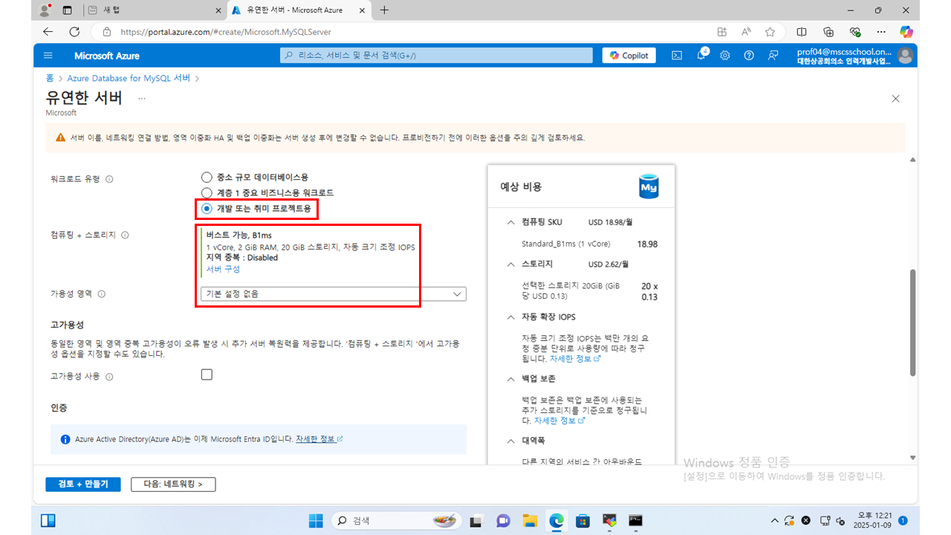Open the taskbar clock and date
The height and width of the screenshot is (535, 951).
[872, 520]
